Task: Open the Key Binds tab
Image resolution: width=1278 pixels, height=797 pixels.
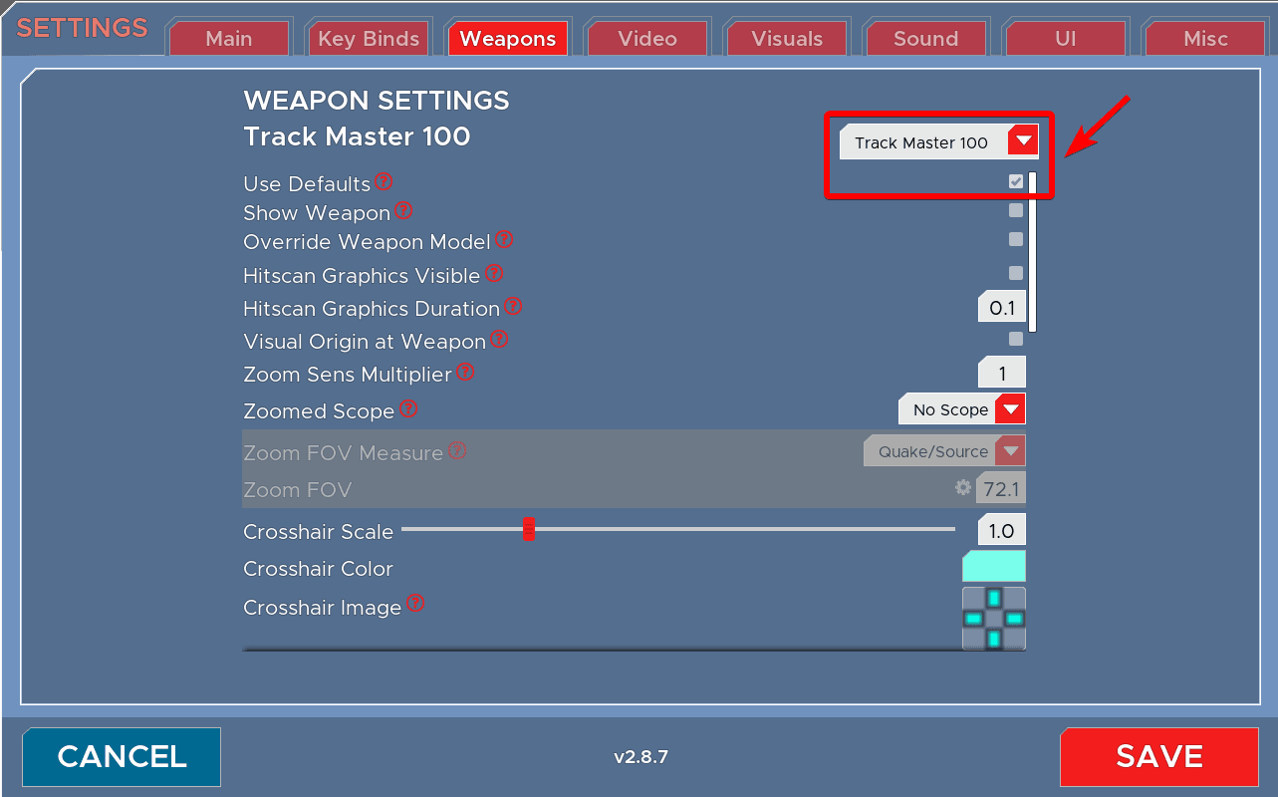Action: [369, 39]
